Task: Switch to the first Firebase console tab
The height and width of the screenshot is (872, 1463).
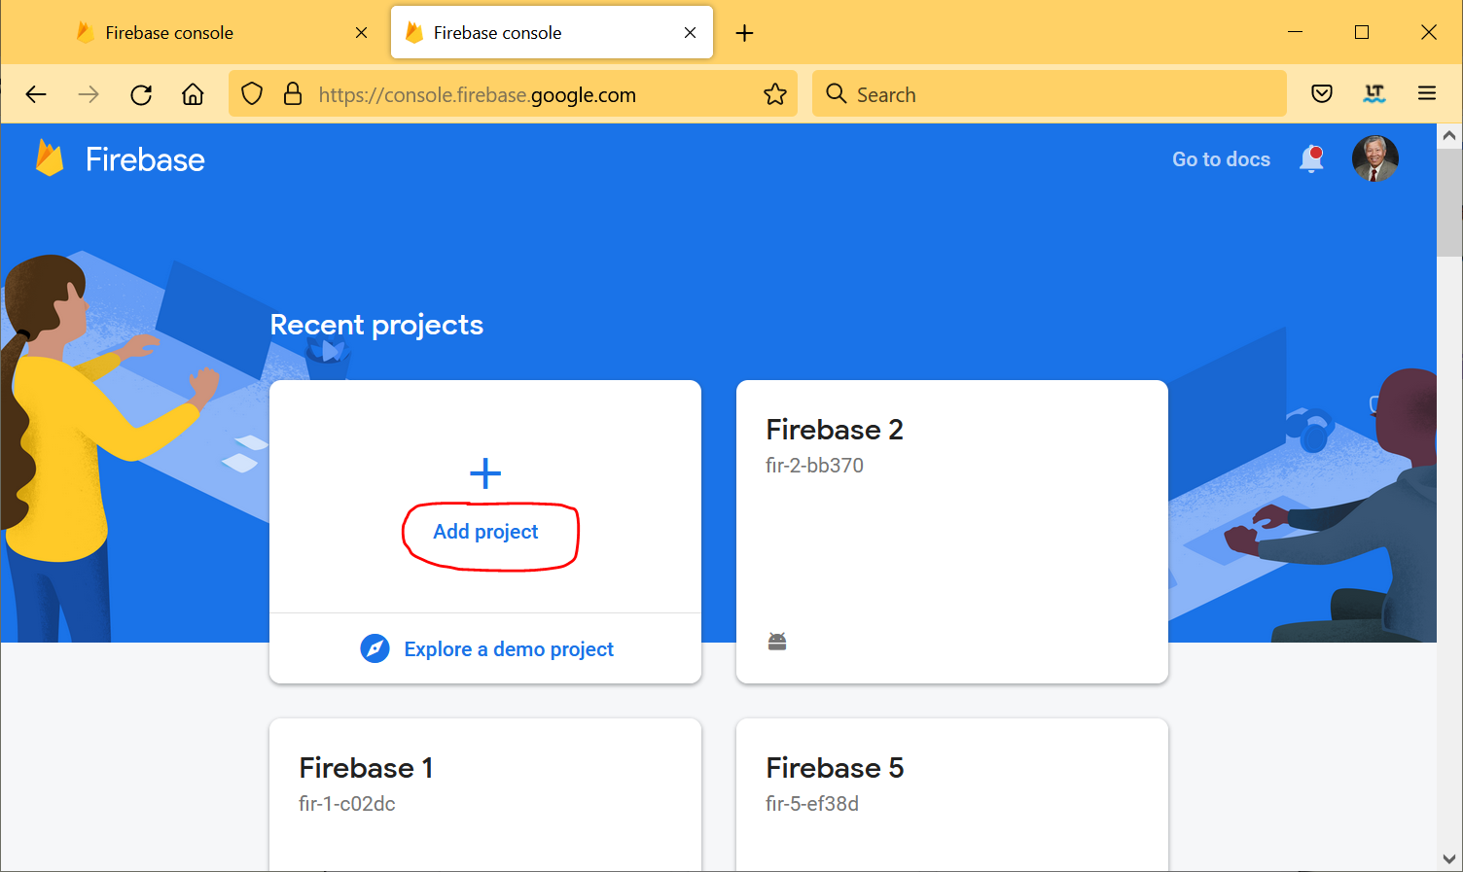Action: 169,33
